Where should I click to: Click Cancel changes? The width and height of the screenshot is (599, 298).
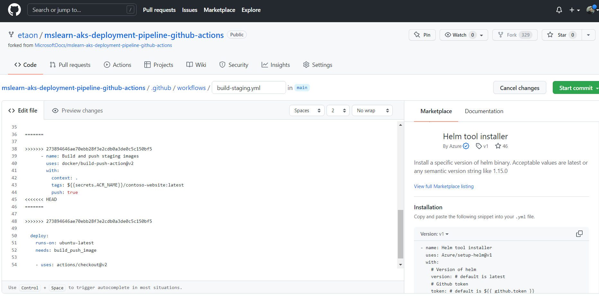[520, 88]
